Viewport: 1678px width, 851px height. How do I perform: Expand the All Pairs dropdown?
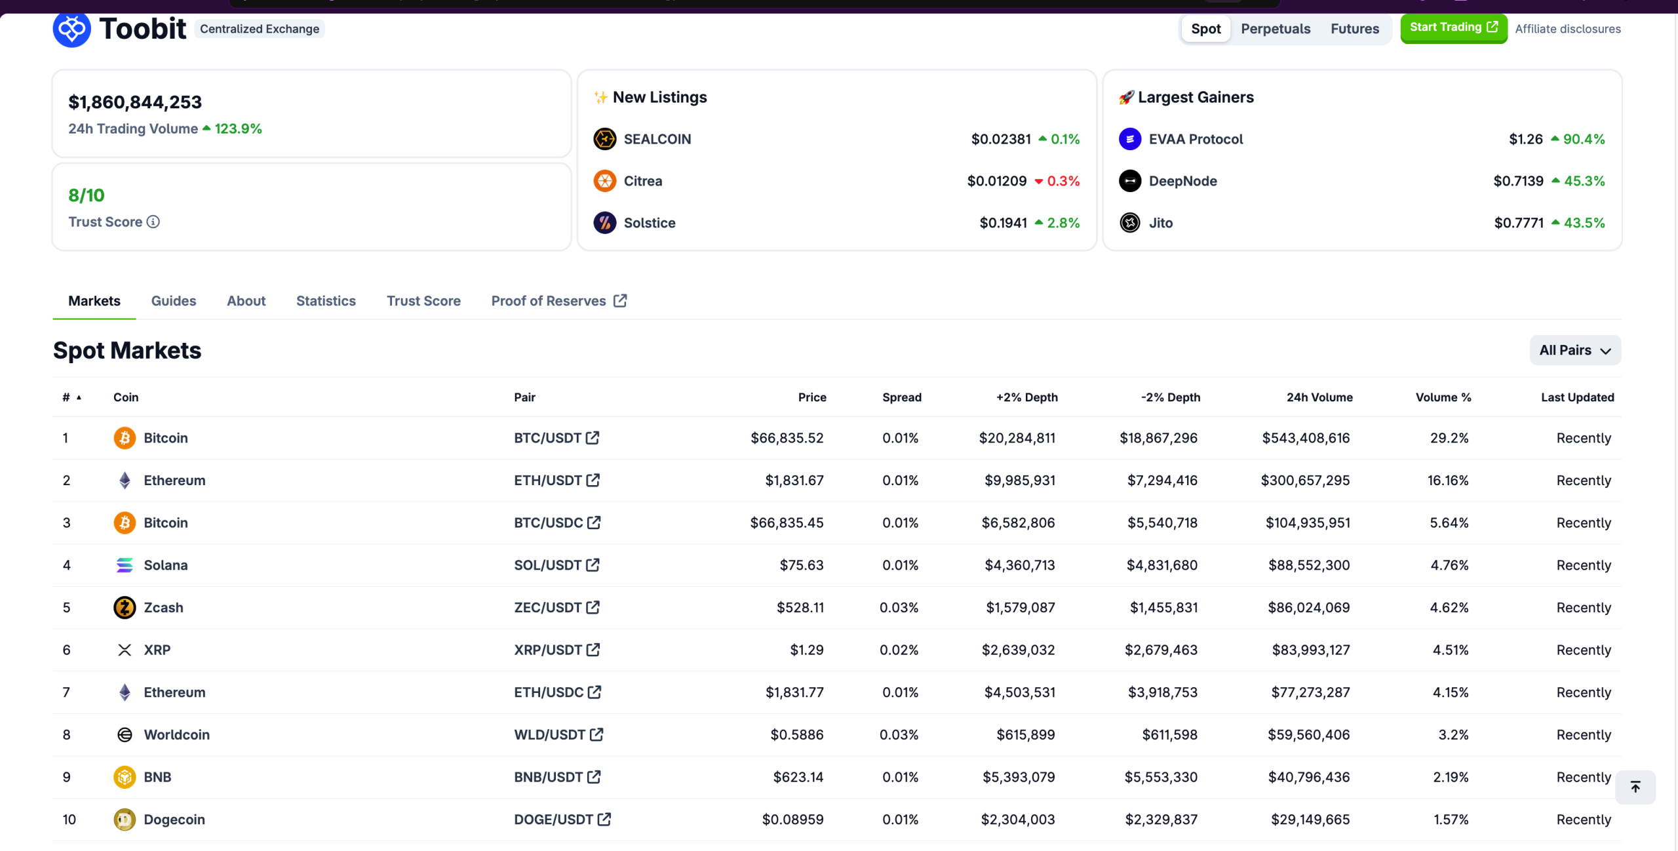(1575, 350)
